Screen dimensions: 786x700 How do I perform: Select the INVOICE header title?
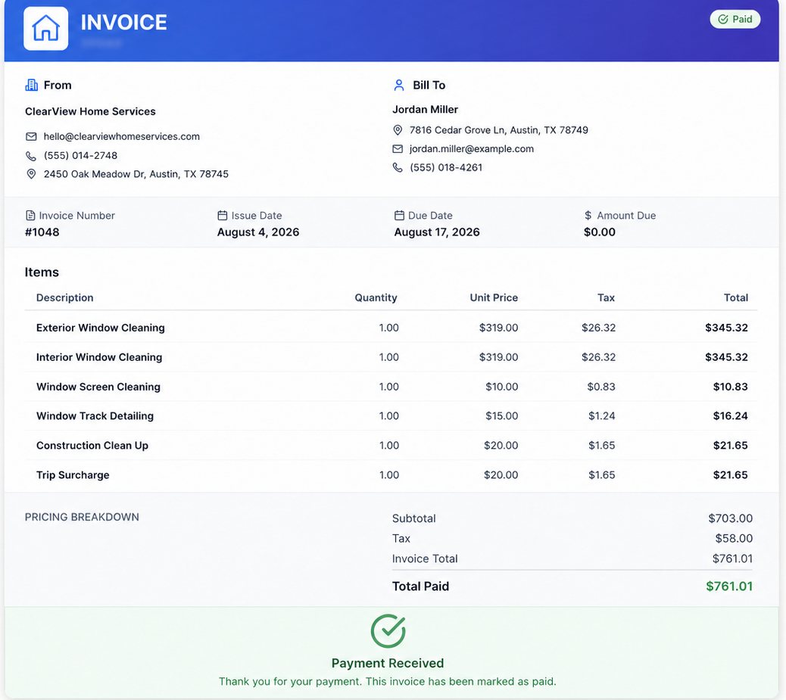tap(124, 23)
